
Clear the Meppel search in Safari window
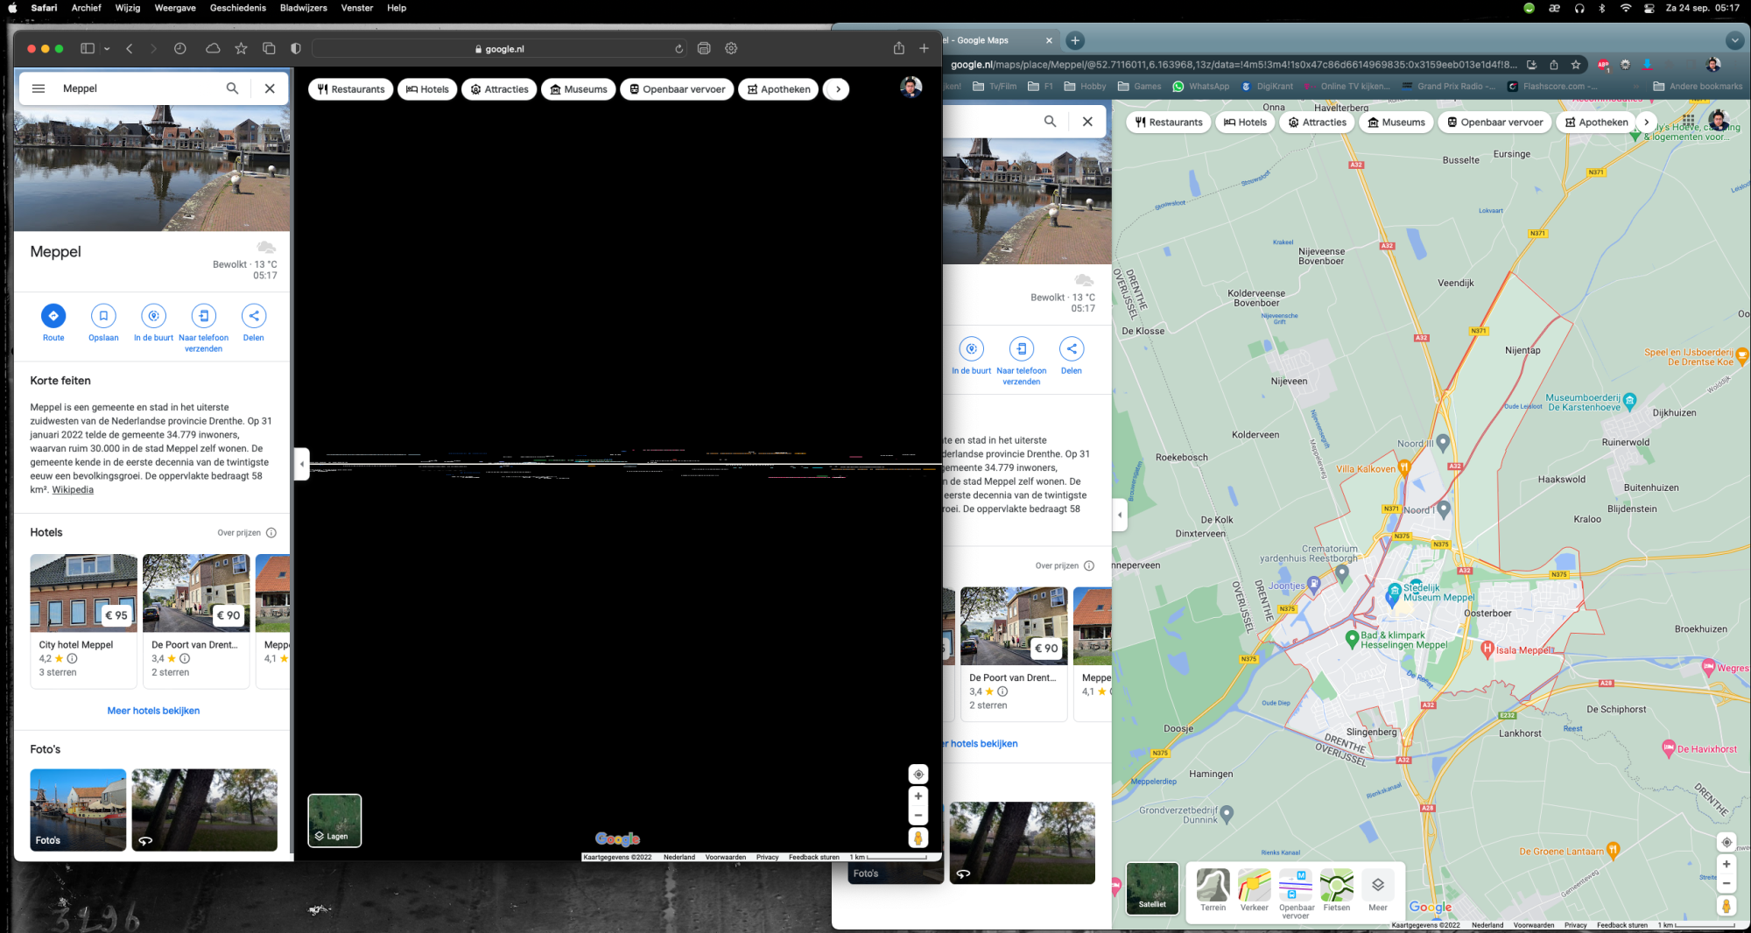(270, 88)
